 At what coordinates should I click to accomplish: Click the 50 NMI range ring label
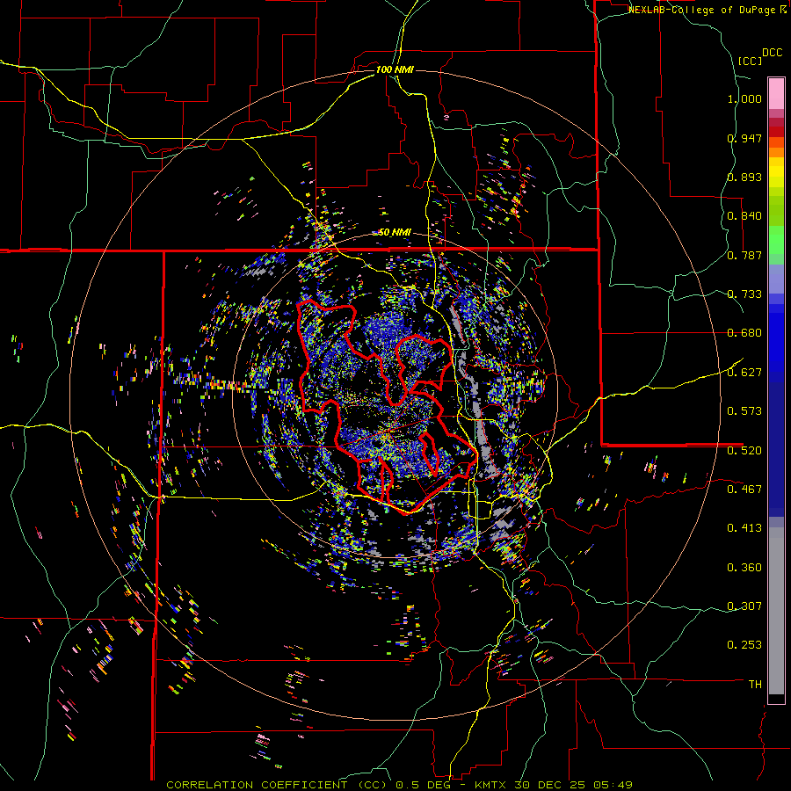coord(395,233)
